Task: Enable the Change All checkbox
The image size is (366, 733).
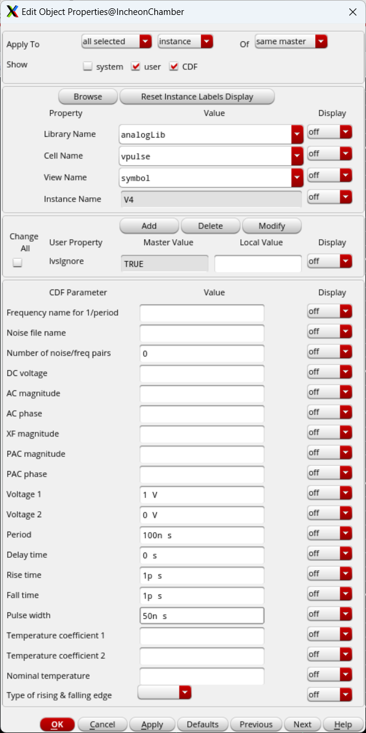Action: click(17, 262)
